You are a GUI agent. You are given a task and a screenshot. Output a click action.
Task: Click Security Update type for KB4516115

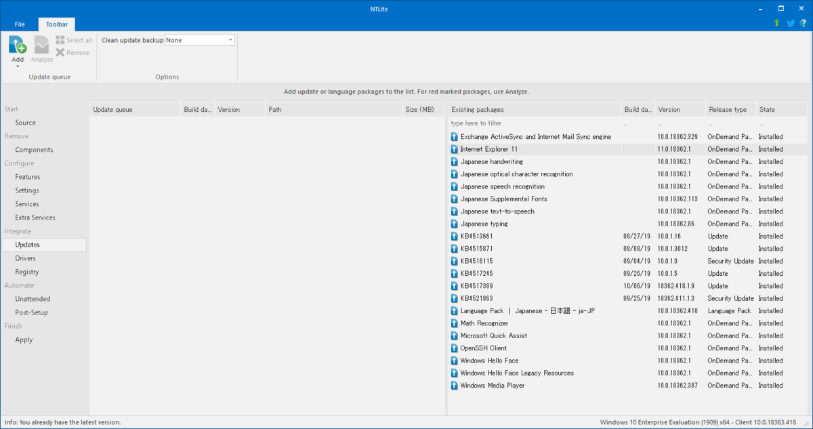tap(731, 261)
